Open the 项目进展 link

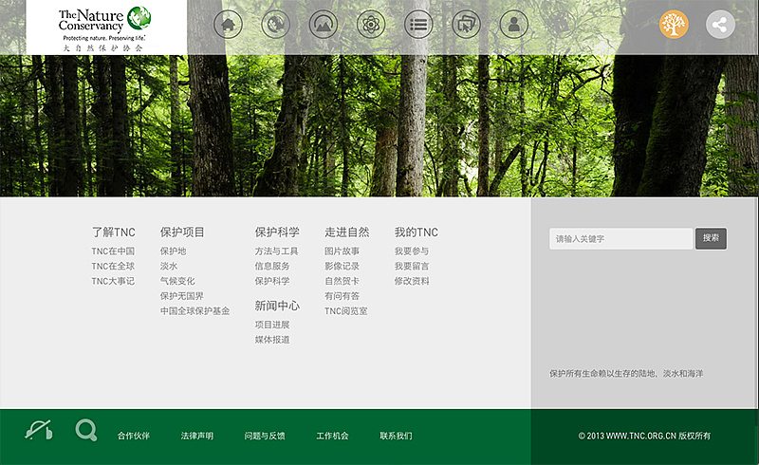point(272,325)
